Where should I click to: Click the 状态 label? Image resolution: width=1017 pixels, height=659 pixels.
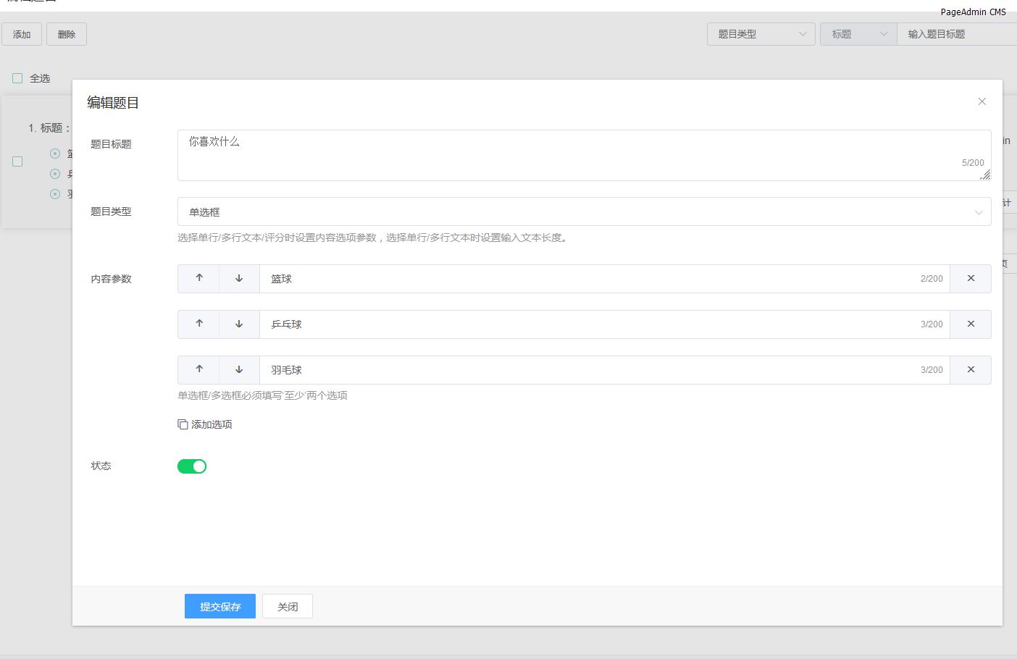tap(101, 466)
